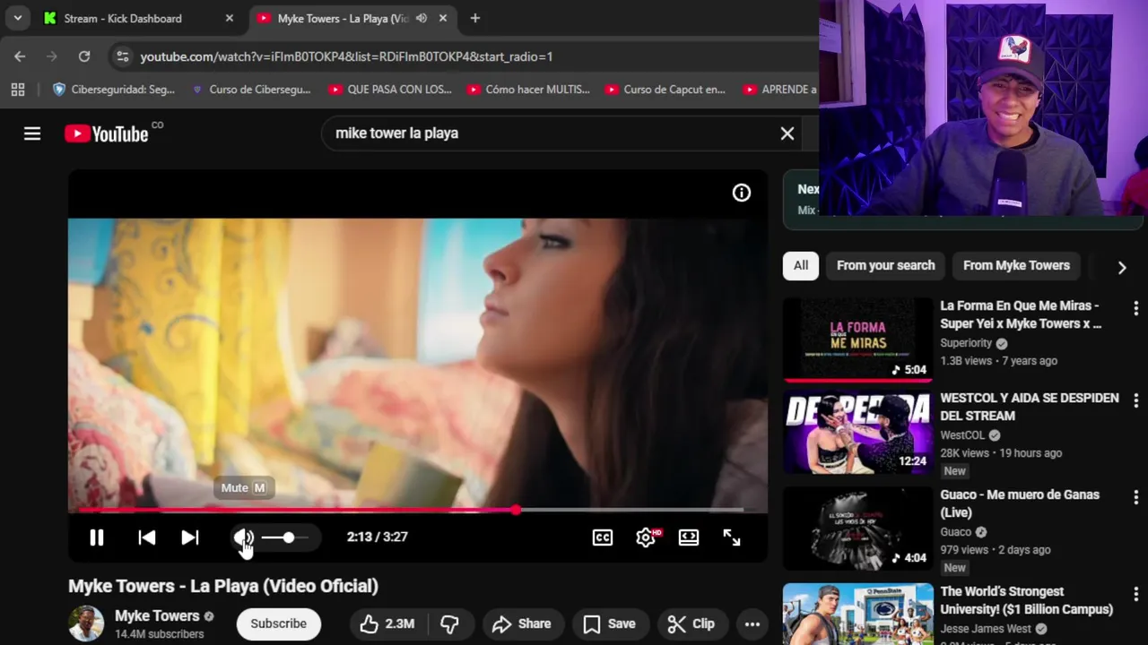Image resolution: width=1148 pixels, height=645 pixels.
Task: Open tab search dropdown arrow
Action: pyautogui.click(x=17, y=18)
